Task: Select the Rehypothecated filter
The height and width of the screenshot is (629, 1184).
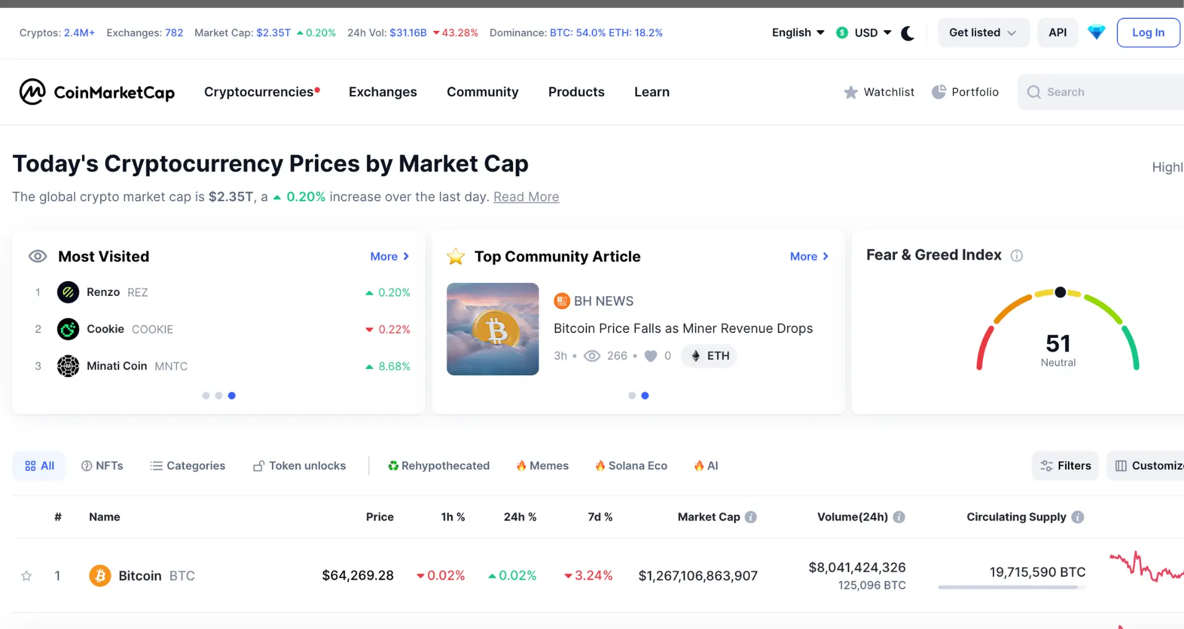Action: (x=438, y=466)
